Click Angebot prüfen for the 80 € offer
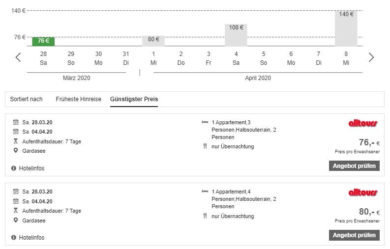The image size is (390, 249). (354, 235)
